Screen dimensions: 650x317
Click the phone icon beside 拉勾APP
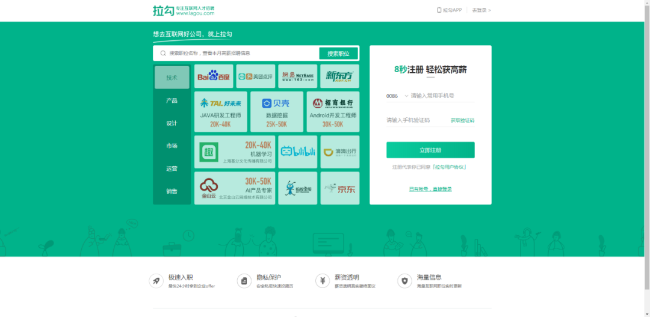[x=439, y=10]
